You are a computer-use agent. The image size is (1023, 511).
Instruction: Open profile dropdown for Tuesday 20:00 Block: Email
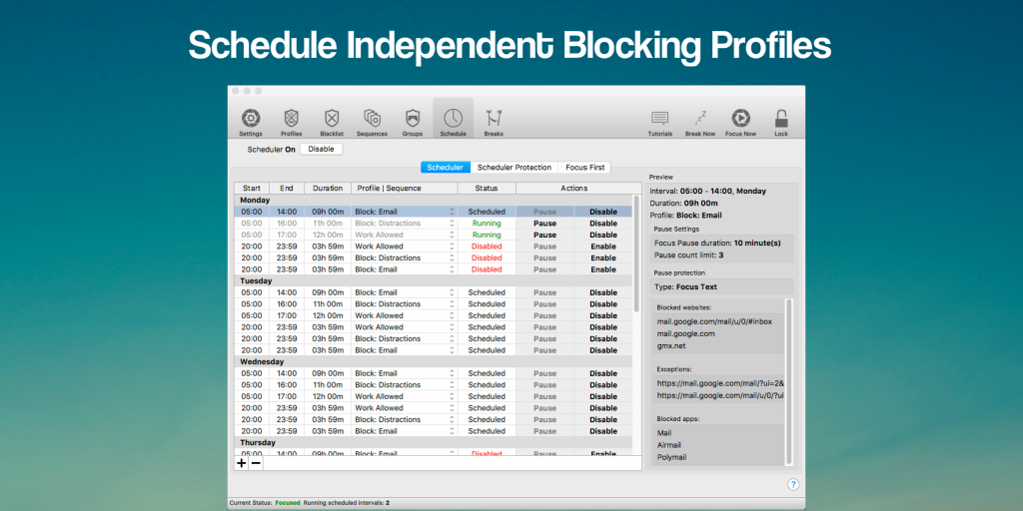point(452,350)
